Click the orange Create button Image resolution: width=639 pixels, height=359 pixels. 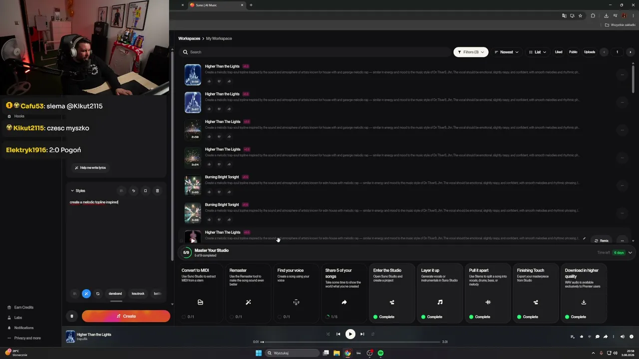pyautogui.click(x=126, y=316)
